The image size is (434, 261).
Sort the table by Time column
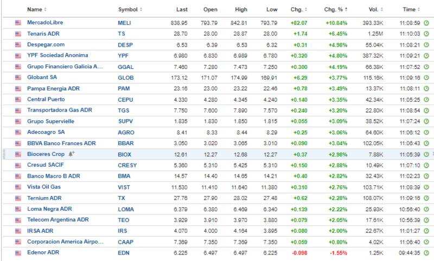(412, 10)
